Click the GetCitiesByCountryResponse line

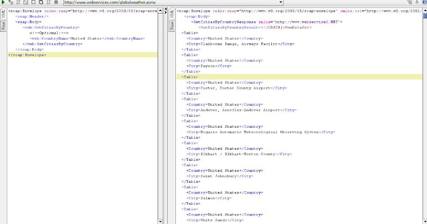pos(267,22)
